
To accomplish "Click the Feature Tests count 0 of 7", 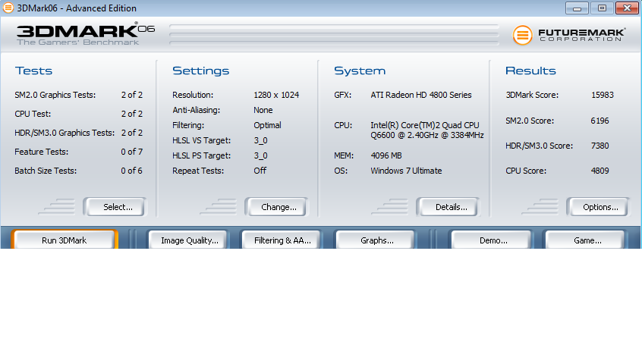I will point(132,152).
